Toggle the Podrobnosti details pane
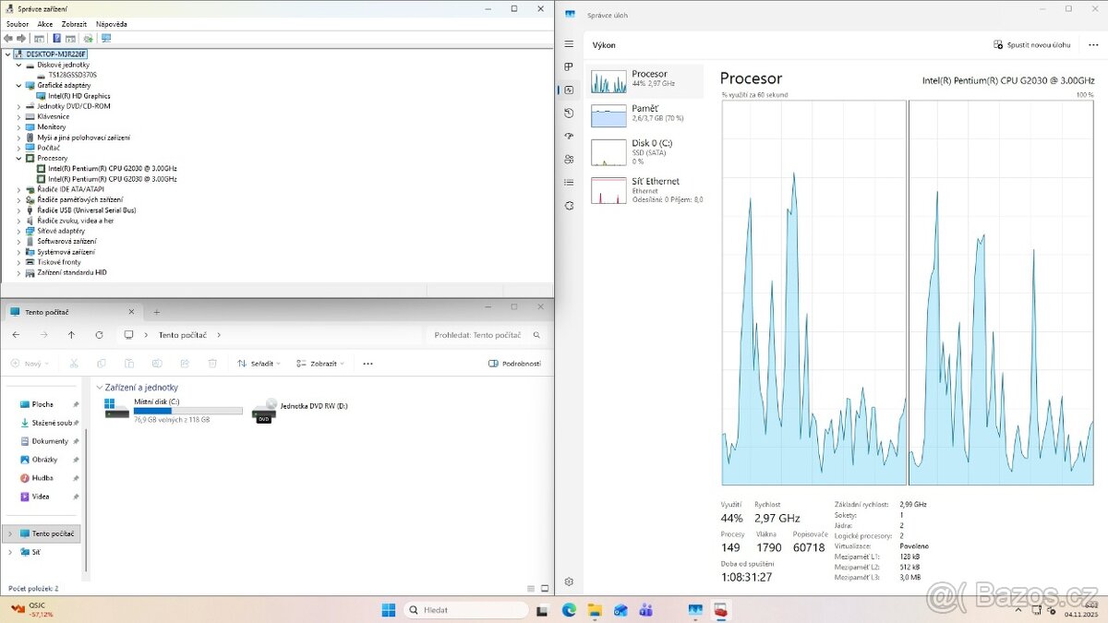 (514, 364)
